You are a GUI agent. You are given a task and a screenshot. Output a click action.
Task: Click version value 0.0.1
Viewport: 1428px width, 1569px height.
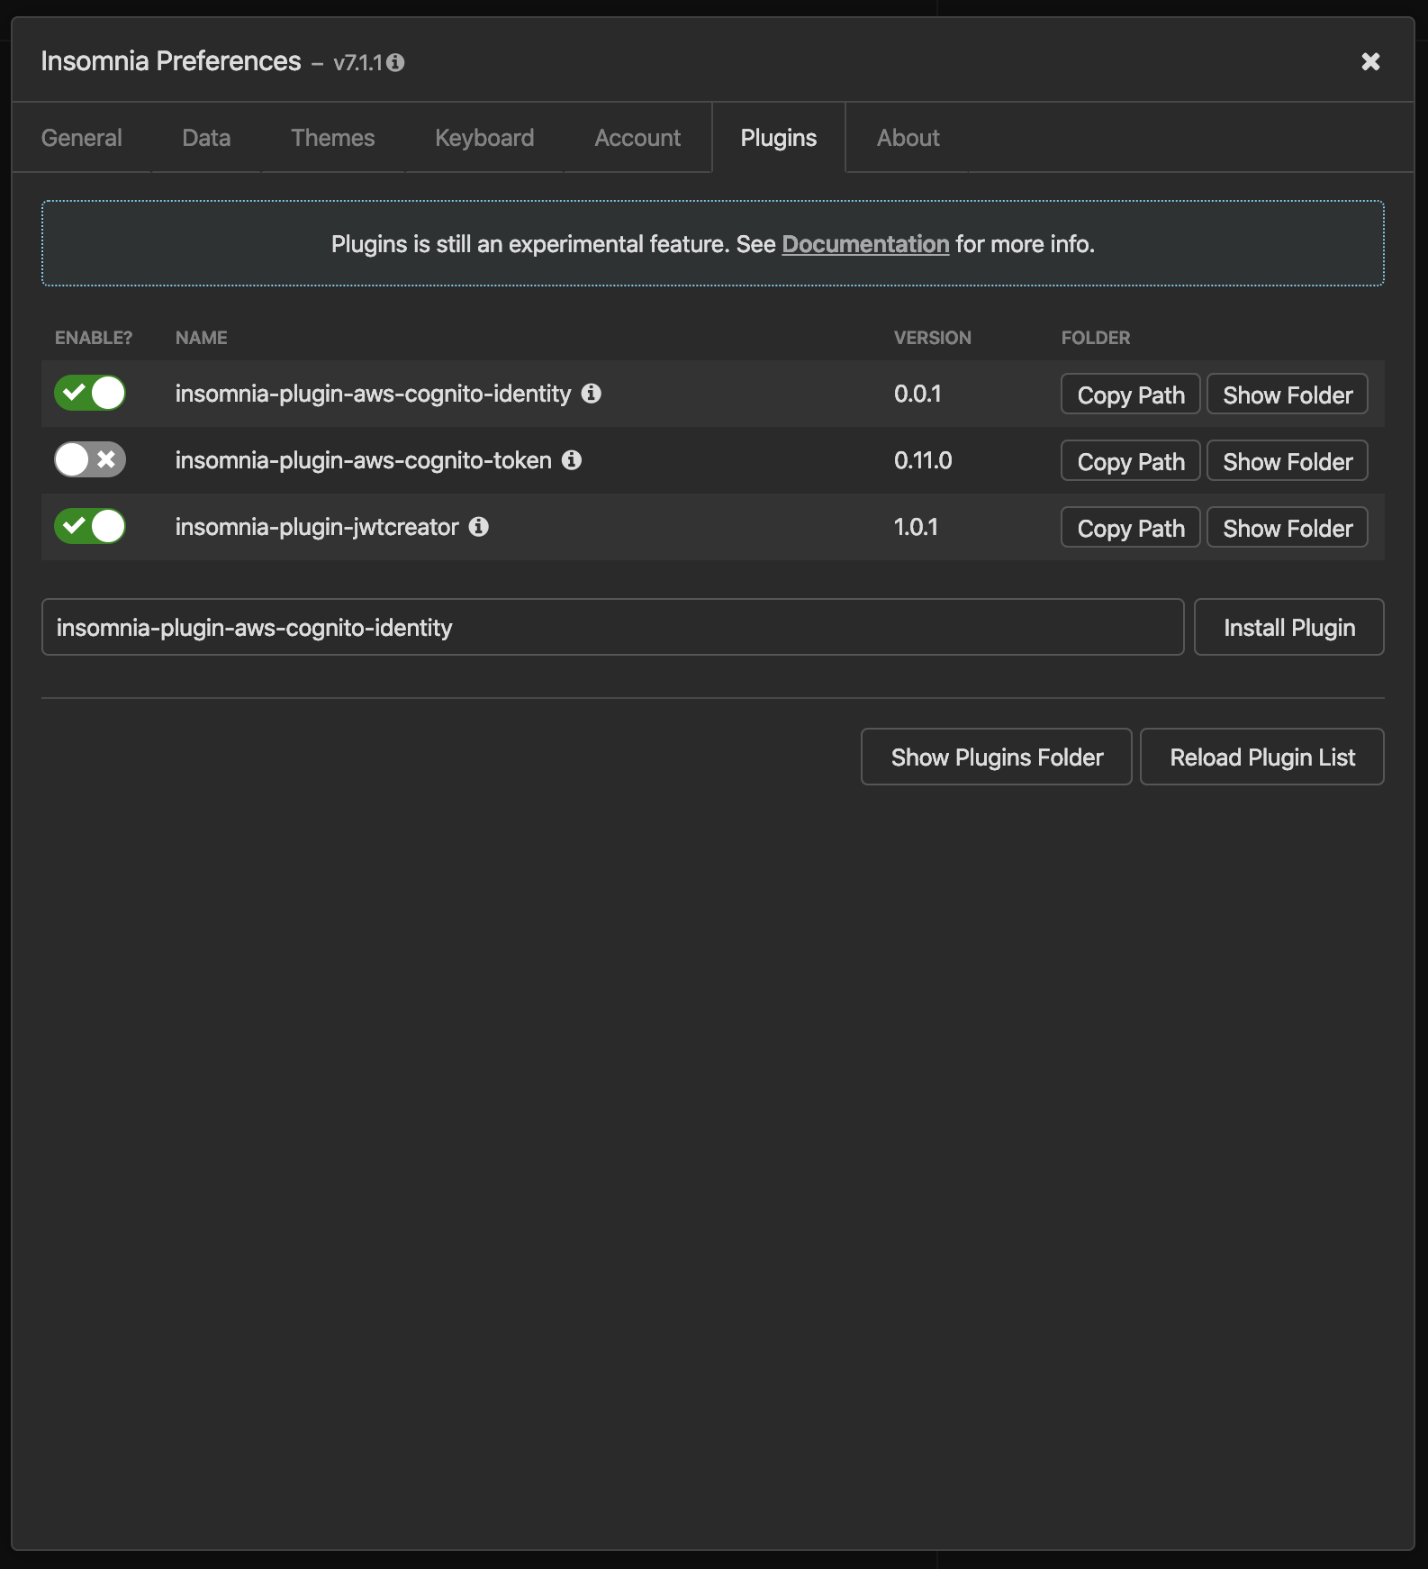(917, 394)
